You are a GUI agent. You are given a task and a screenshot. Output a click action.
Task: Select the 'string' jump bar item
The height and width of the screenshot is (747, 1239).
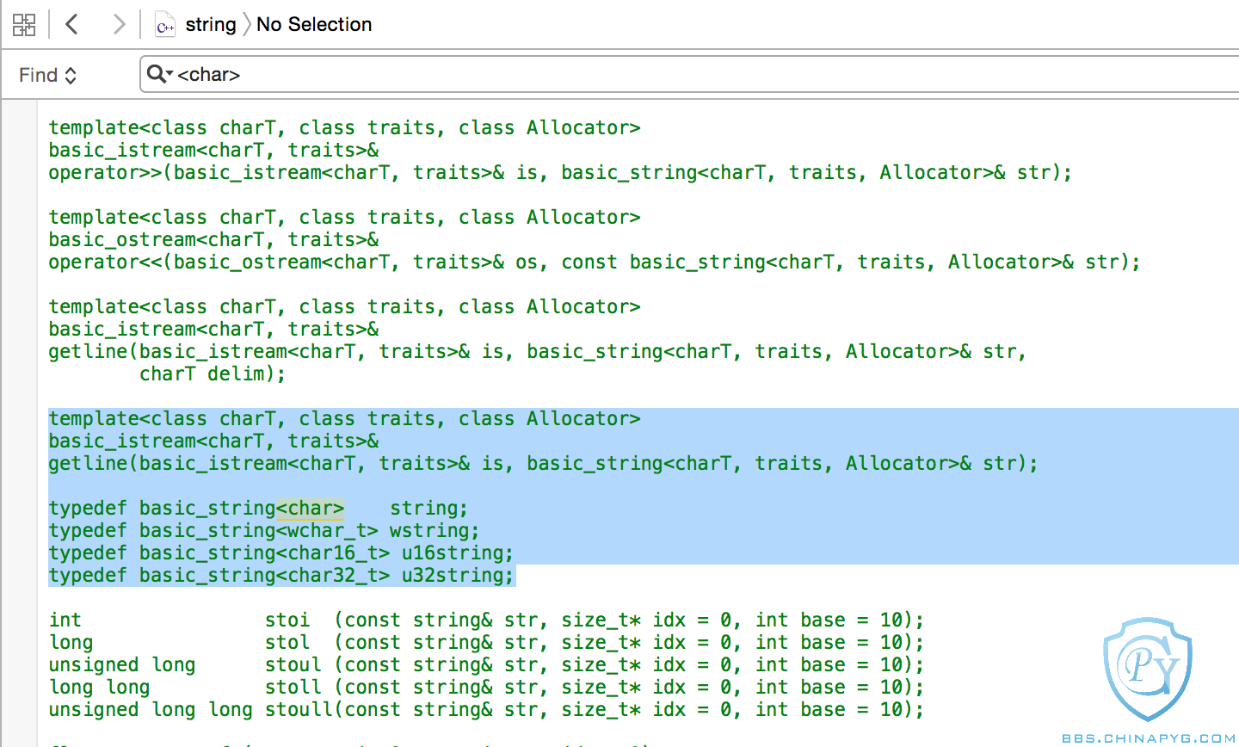click(211, 24)
